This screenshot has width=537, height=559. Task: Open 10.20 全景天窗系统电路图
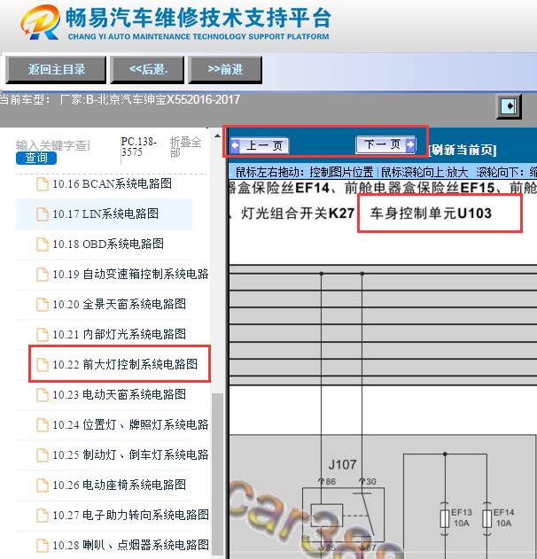119,304
